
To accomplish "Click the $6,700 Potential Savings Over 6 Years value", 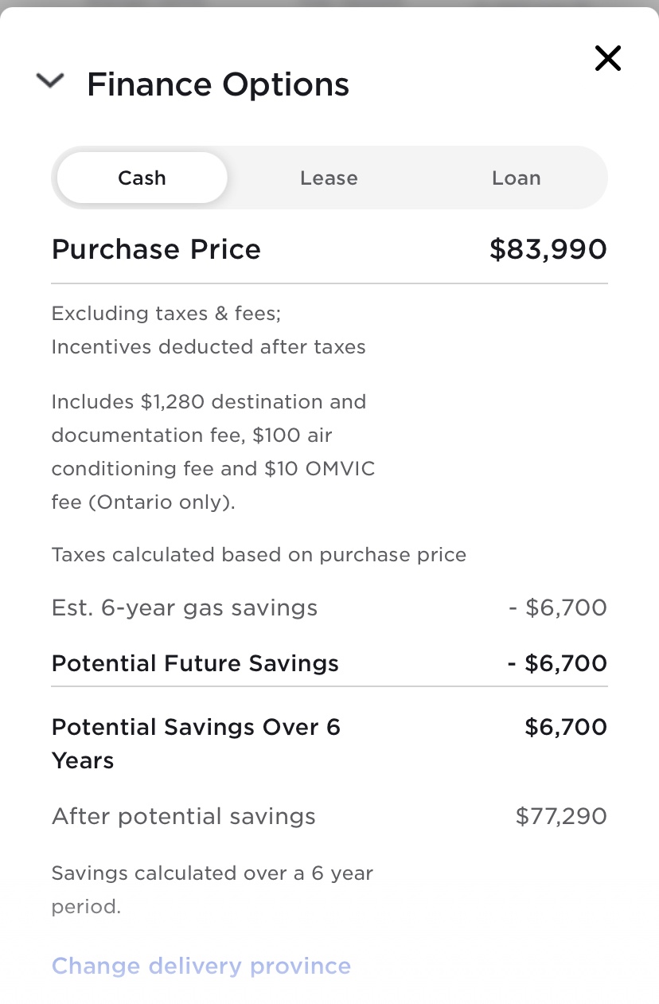I will pyautogui.click(x=565, y=727).
